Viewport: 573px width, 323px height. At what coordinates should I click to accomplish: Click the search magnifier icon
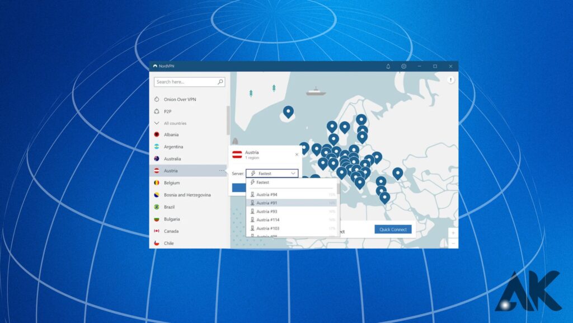click(220, 82)
